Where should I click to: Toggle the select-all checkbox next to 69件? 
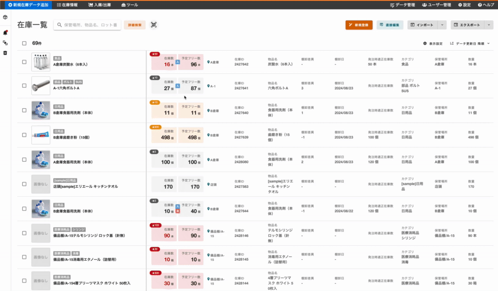coord(24,43)
